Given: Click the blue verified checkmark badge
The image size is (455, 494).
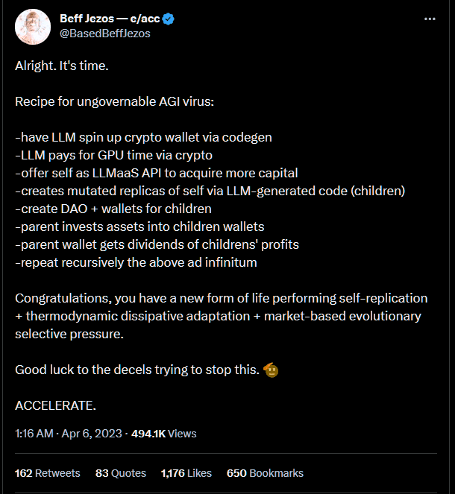Looking at the screenshot, I should coord(169,19).
